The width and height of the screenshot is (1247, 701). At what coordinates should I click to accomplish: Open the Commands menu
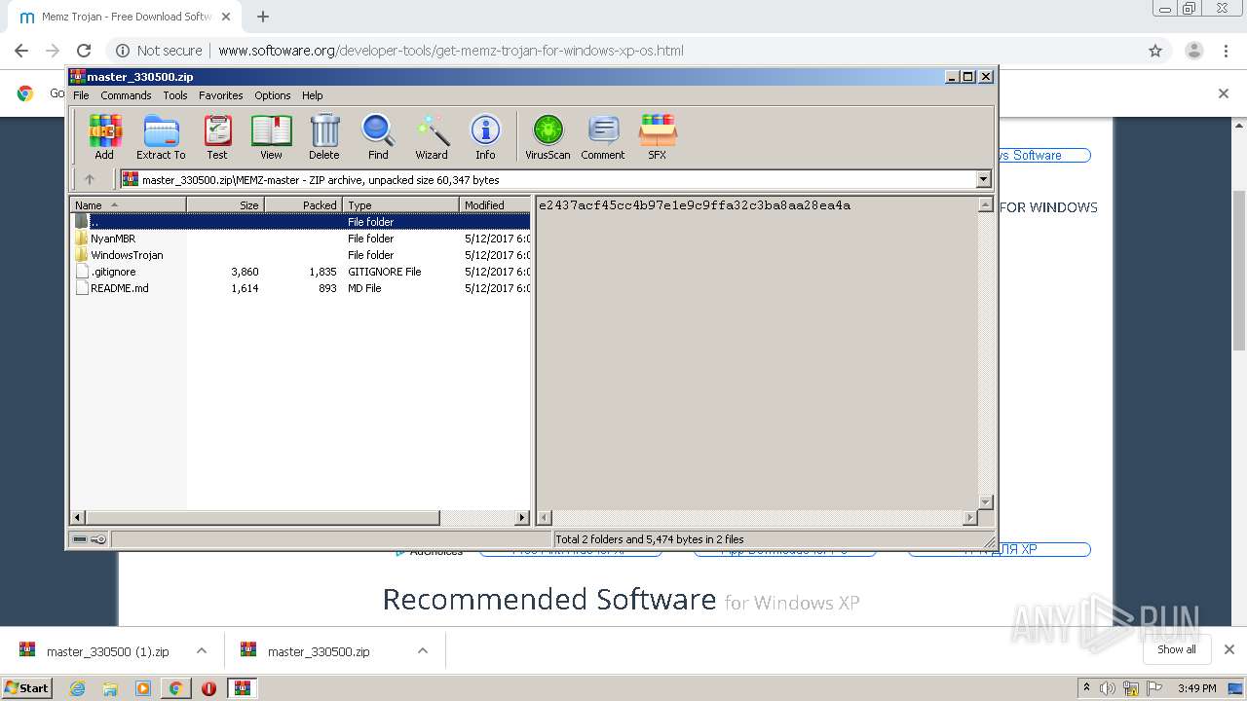click(x=126, y=95)
